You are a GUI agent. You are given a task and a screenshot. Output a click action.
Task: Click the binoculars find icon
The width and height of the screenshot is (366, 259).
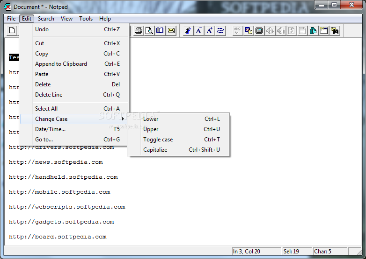coord(335,30)
